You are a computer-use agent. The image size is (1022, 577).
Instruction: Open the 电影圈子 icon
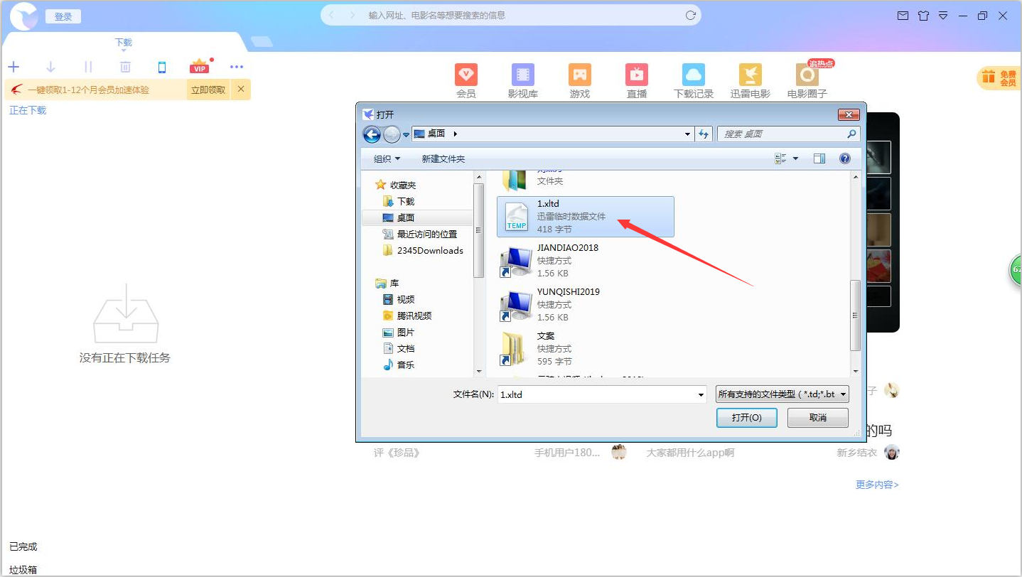click(807, 75)
